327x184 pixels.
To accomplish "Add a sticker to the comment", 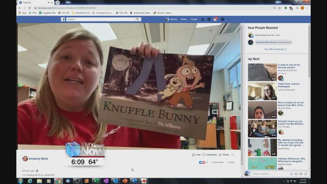I will point(306,174).
